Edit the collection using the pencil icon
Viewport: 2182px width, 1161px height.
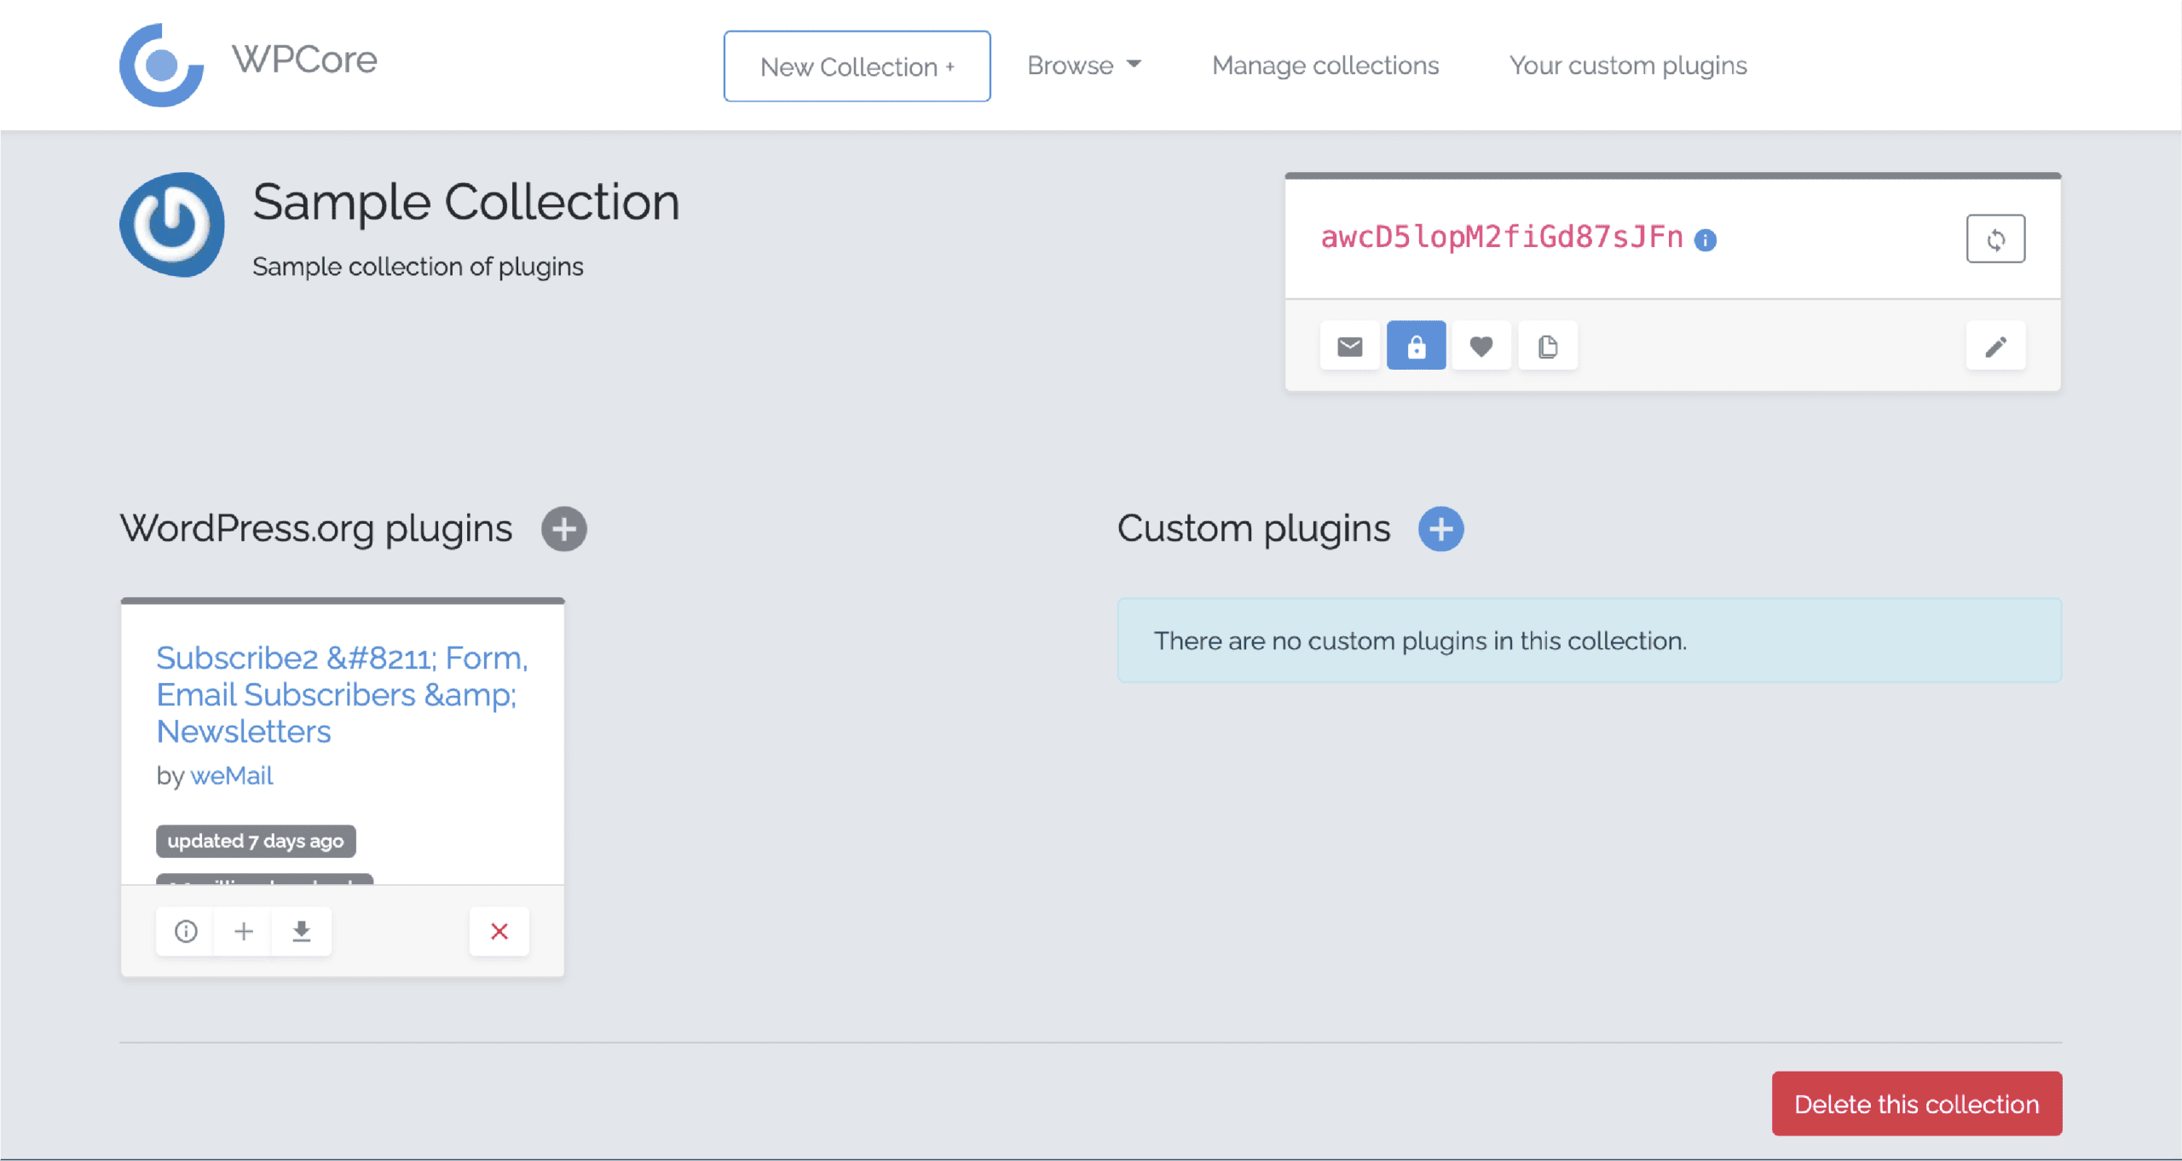tap(1996, 345)
